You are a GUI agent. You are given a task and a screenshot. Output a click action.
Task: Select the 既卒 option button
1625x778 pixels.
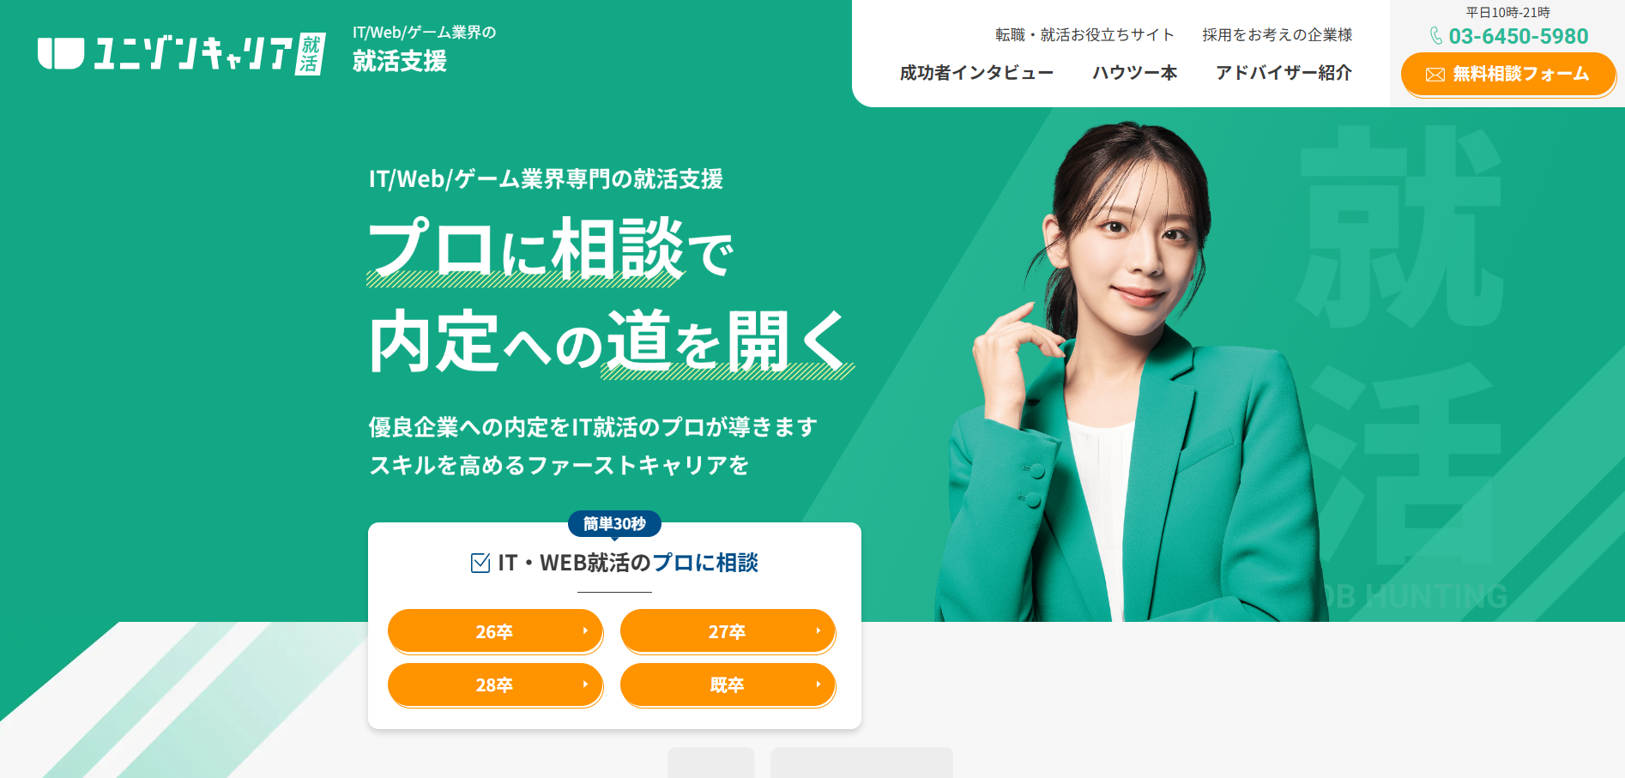[728, 685]
